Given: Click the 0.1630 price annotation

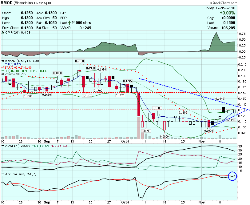Looking at the screenshot, I should click(46, 94).
